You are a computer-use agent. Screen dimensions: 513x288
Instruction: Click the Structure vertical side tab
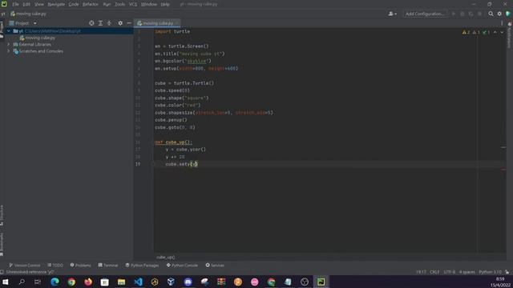point(2,215)
